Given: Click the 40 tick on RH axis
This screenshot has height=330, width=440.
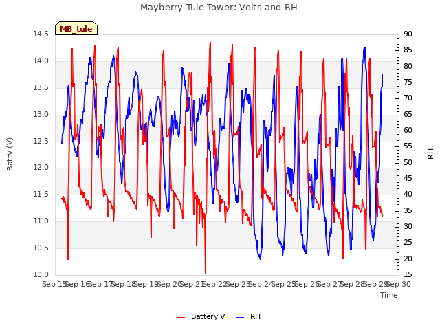Looking at the screenshot, I should point(408,194).
